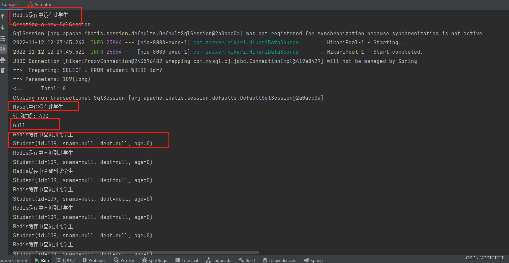This screenshot has height=263, width=509.
Task: Click timestamp '2022-11-12 12:27:45.521'
Action: (49, 52)
